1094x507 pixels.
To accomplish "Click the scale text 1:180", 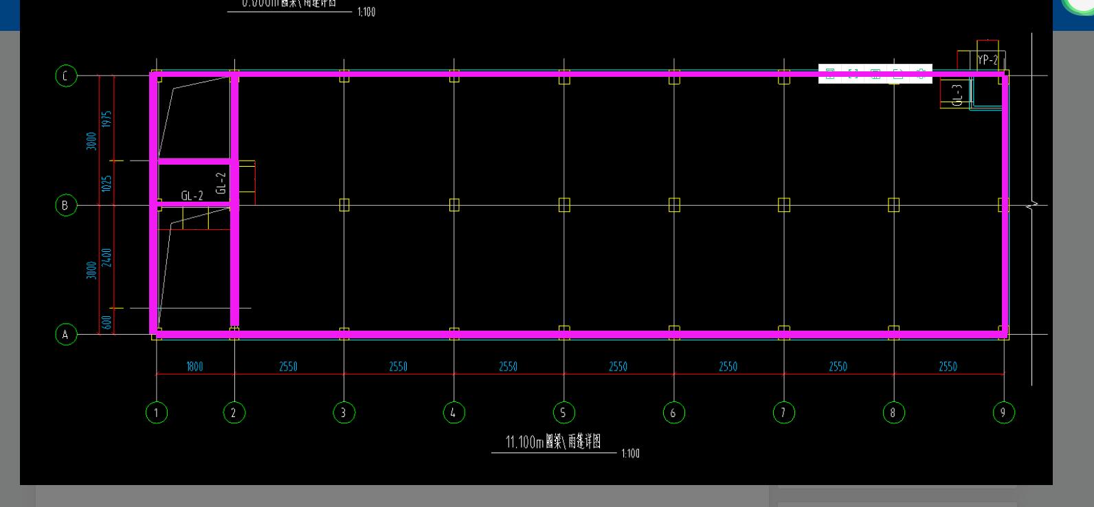I will click(366, 12).
